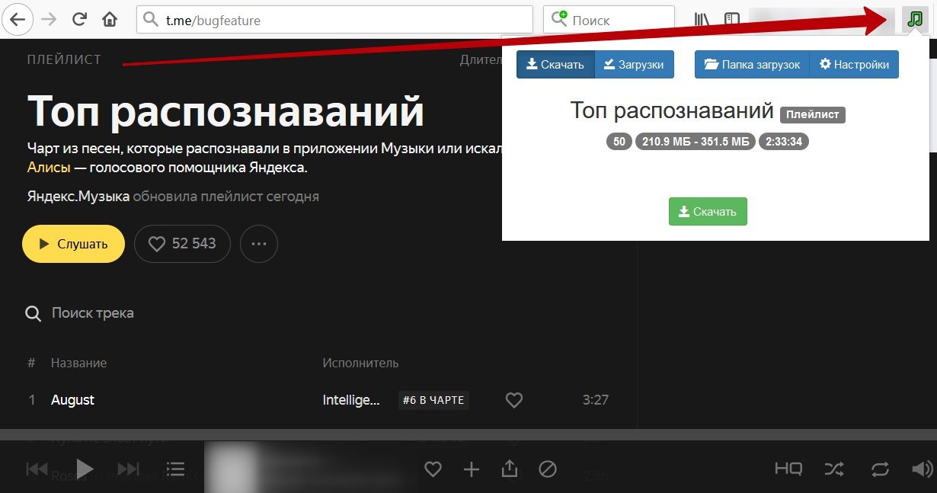
Task: Toggle HQ high quality mode
Action: 788,469
